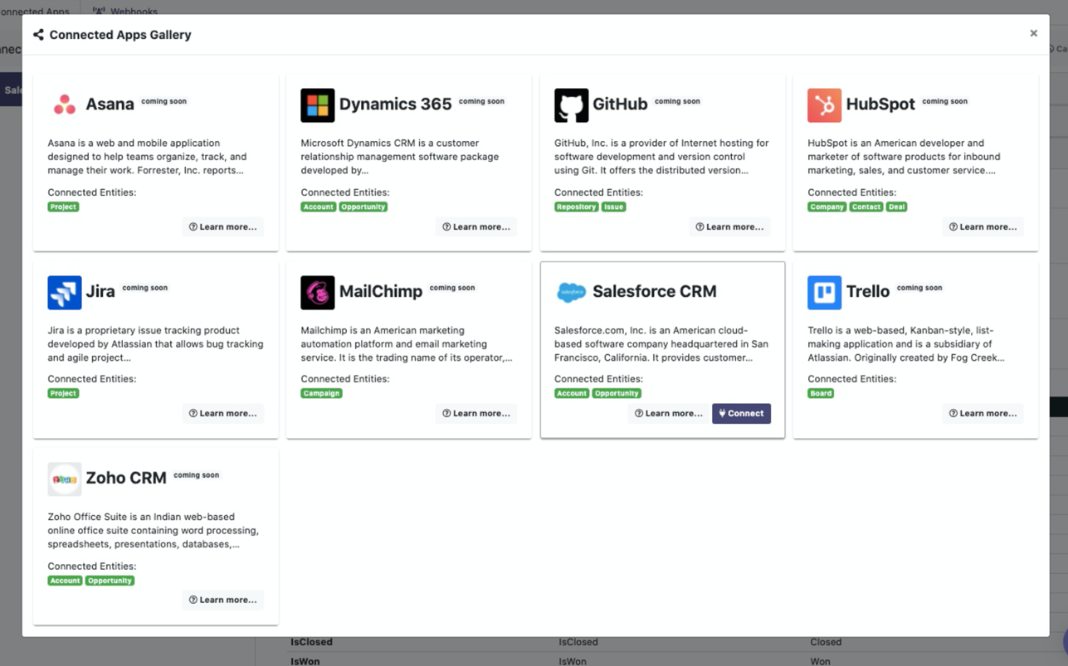
Task: Click the Zoho CRM logo icon
Action: tap(65, 479)
